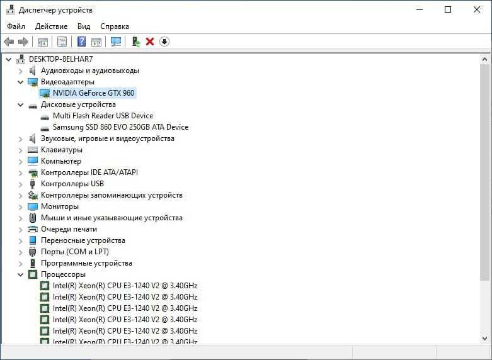Select the Видеоадаптеры label
Image resolution: width=492 pixels, height=360 pixels.
[67, 82]
